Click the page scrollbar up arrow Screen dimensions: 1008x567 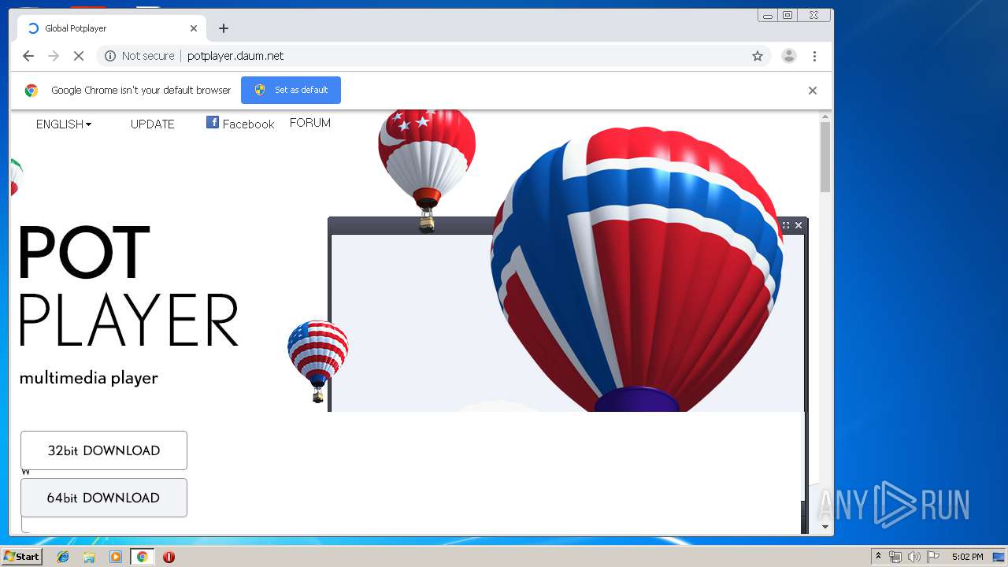click(x=825, y=118)
